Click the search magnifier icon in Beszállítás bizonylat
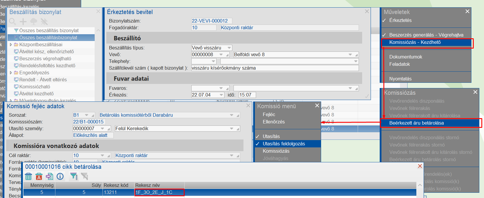 click(12, 21)
